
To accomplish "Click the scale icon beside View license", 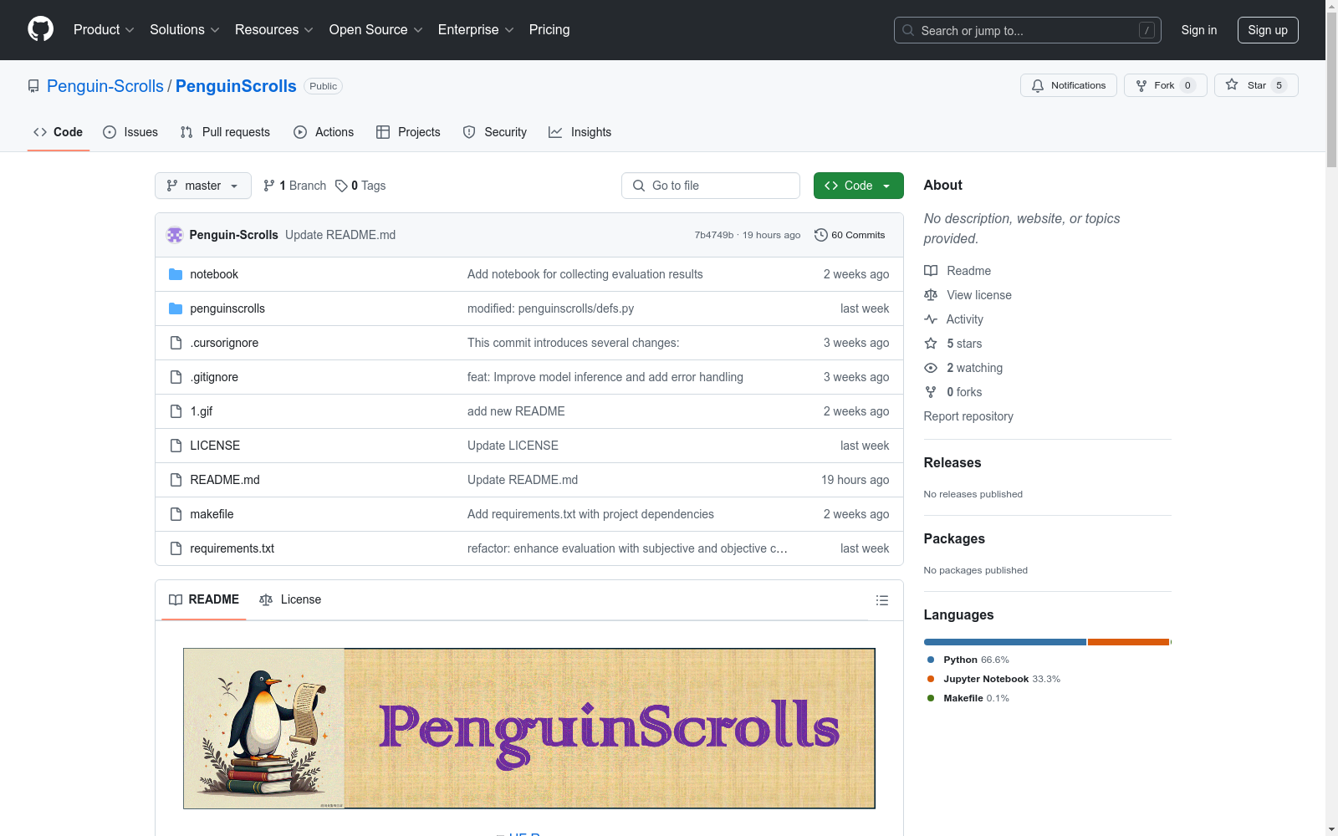I will point(931,295).
